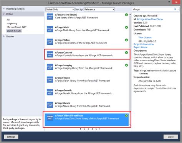Click the AForge.Imaging package icon
Viewport: 182px width, 143px height.
[50, 67]
